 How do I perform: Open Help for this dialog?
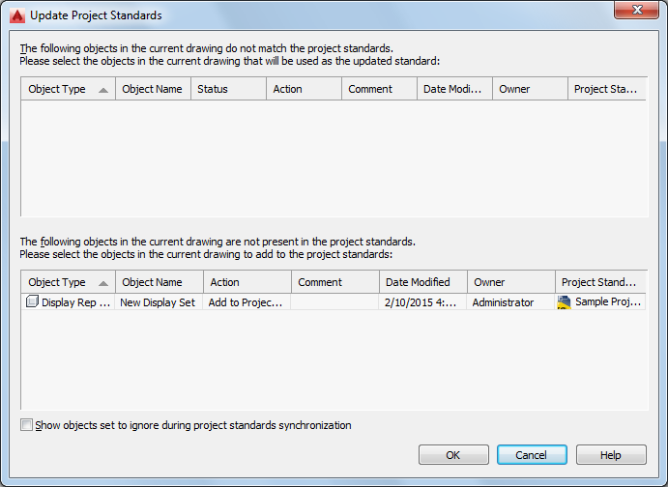[x=611, y=455]
